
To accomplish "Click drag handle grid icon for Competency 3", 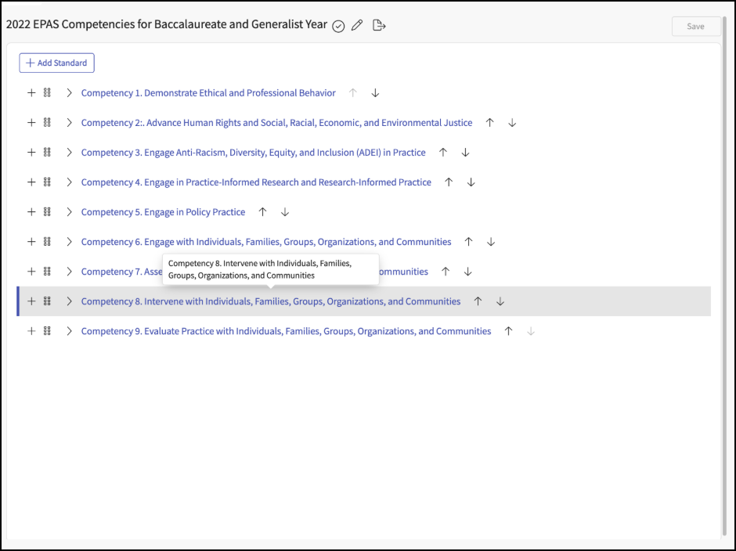I will tap(47, 153).
